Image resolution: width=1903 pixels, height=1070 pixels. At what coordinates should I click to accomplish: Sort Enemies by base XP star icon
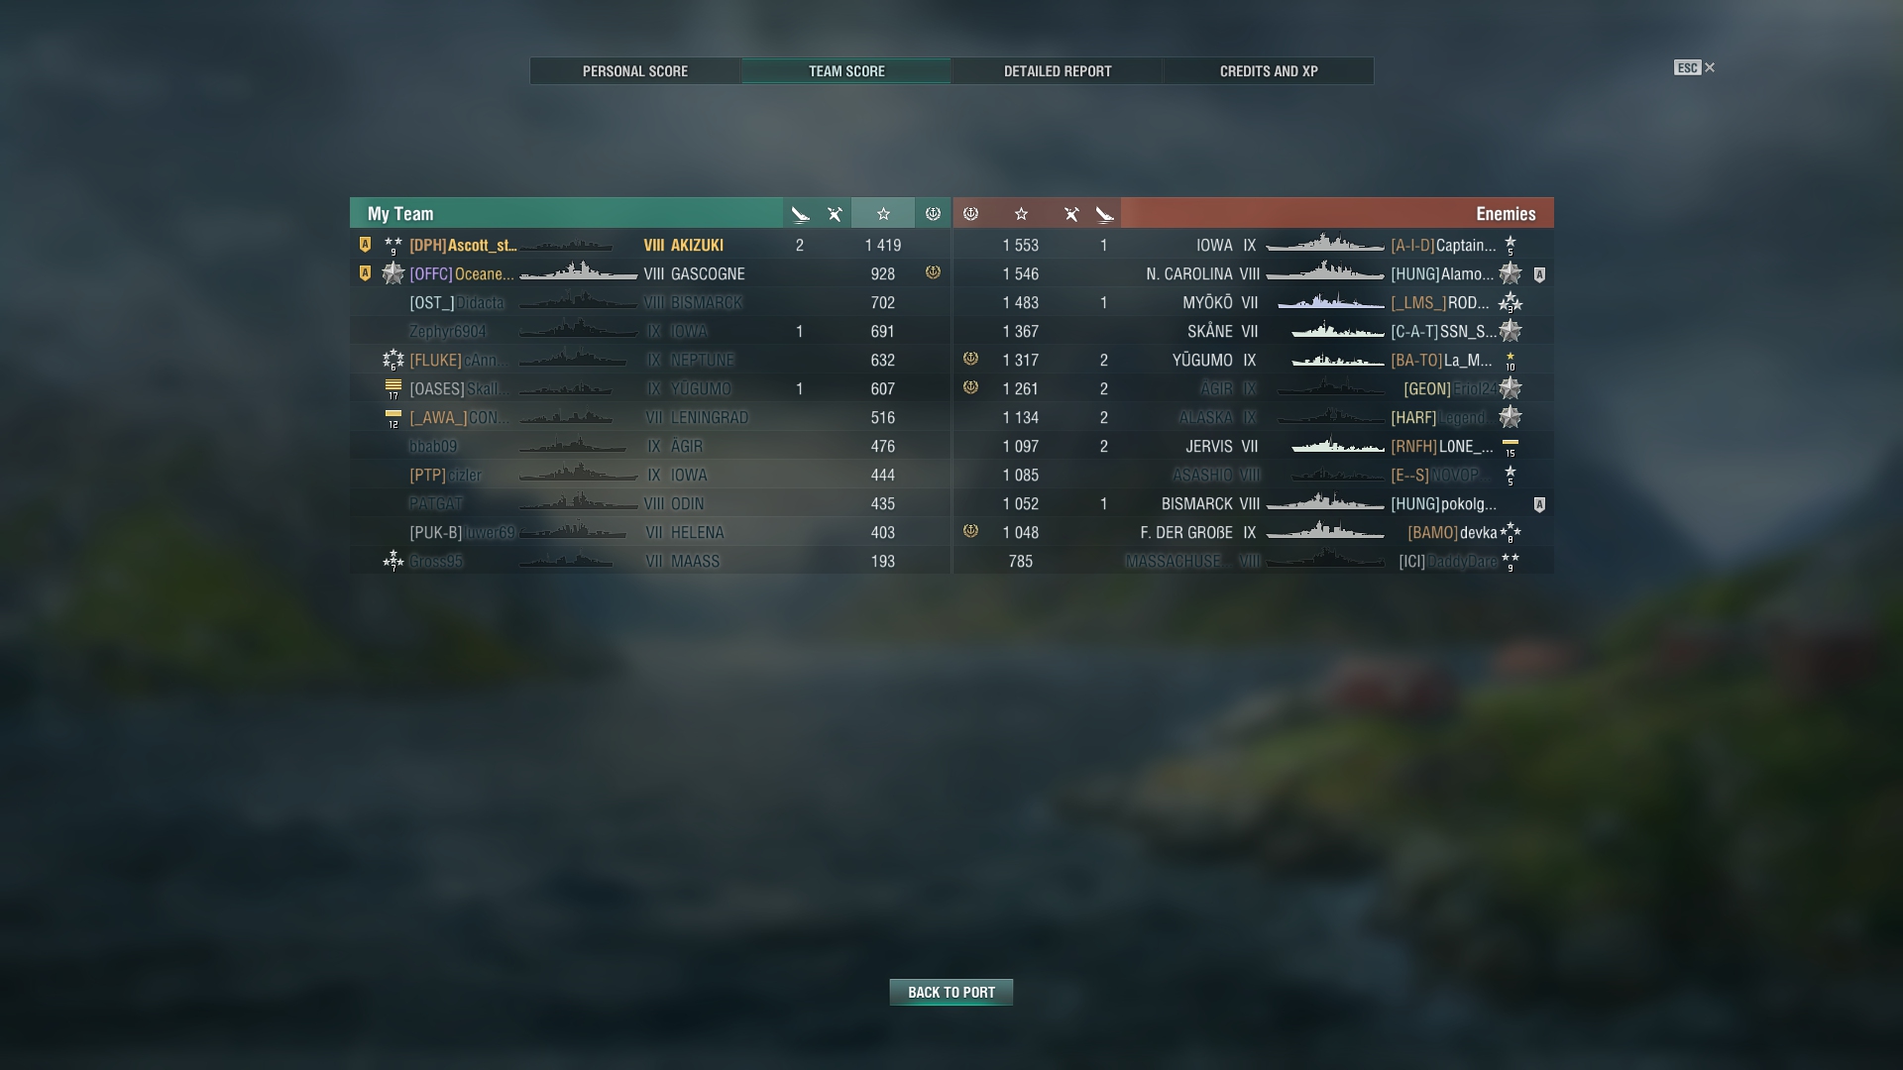[x=1021, y=214]
